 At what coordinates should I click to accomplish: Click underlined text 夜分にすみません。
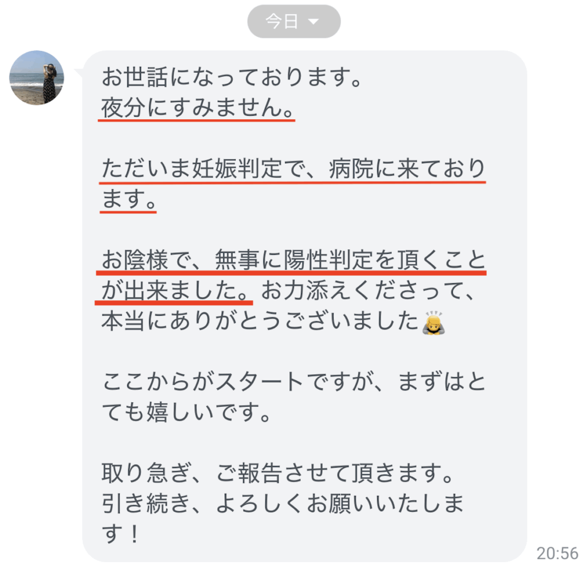tap(198, 107)
